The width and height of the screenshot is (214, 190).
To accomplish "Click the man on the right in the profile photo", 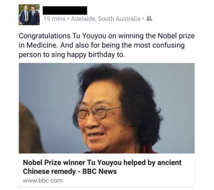I will [x=34, y=15].
